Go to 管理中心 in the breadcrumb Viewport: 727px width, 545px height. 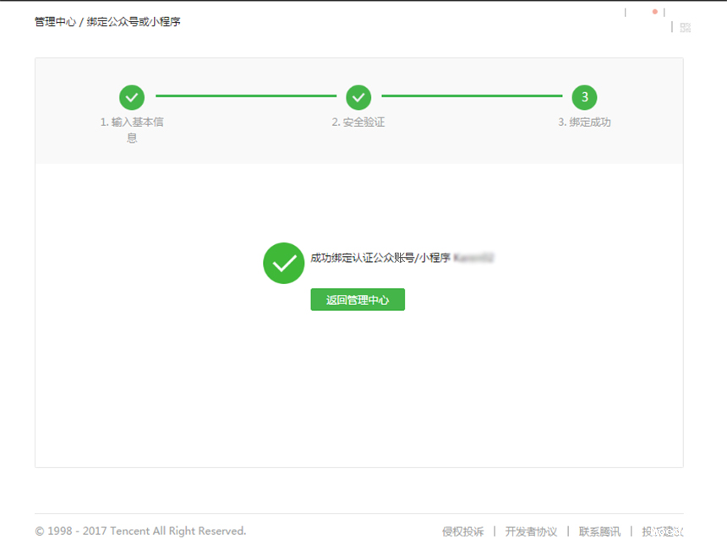click(55, 21)
